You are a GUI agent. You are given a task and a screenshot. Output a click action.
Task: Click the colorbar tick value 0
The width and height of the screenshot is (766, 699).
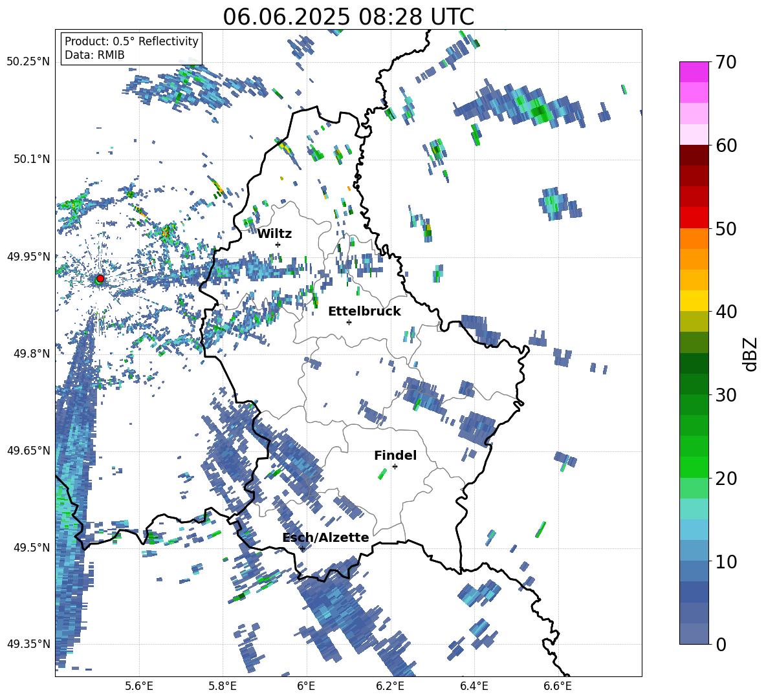(720, 644)
